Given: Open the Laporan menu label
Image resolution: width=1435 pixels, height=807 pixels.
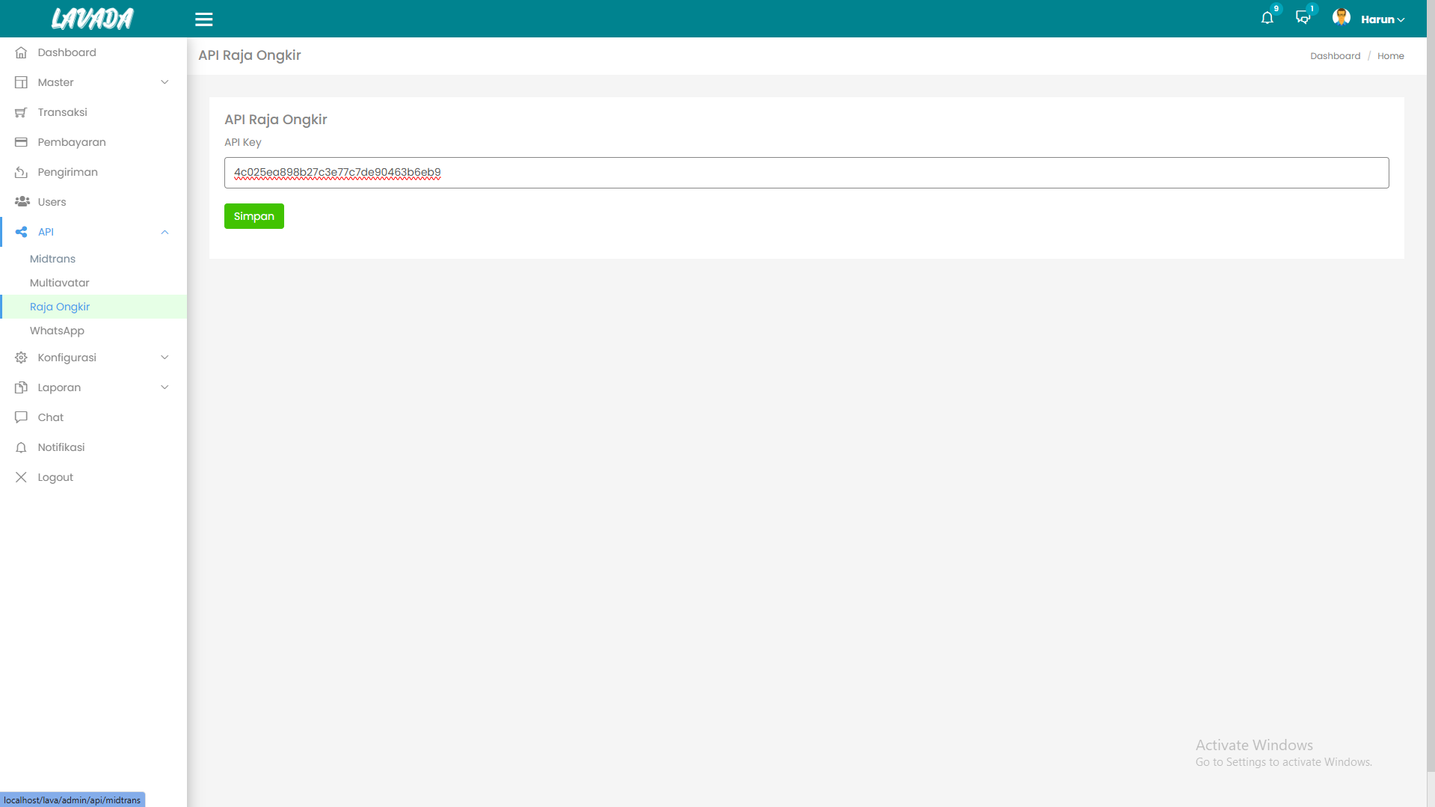Looking at the screenshot, I should pos(59,387).
